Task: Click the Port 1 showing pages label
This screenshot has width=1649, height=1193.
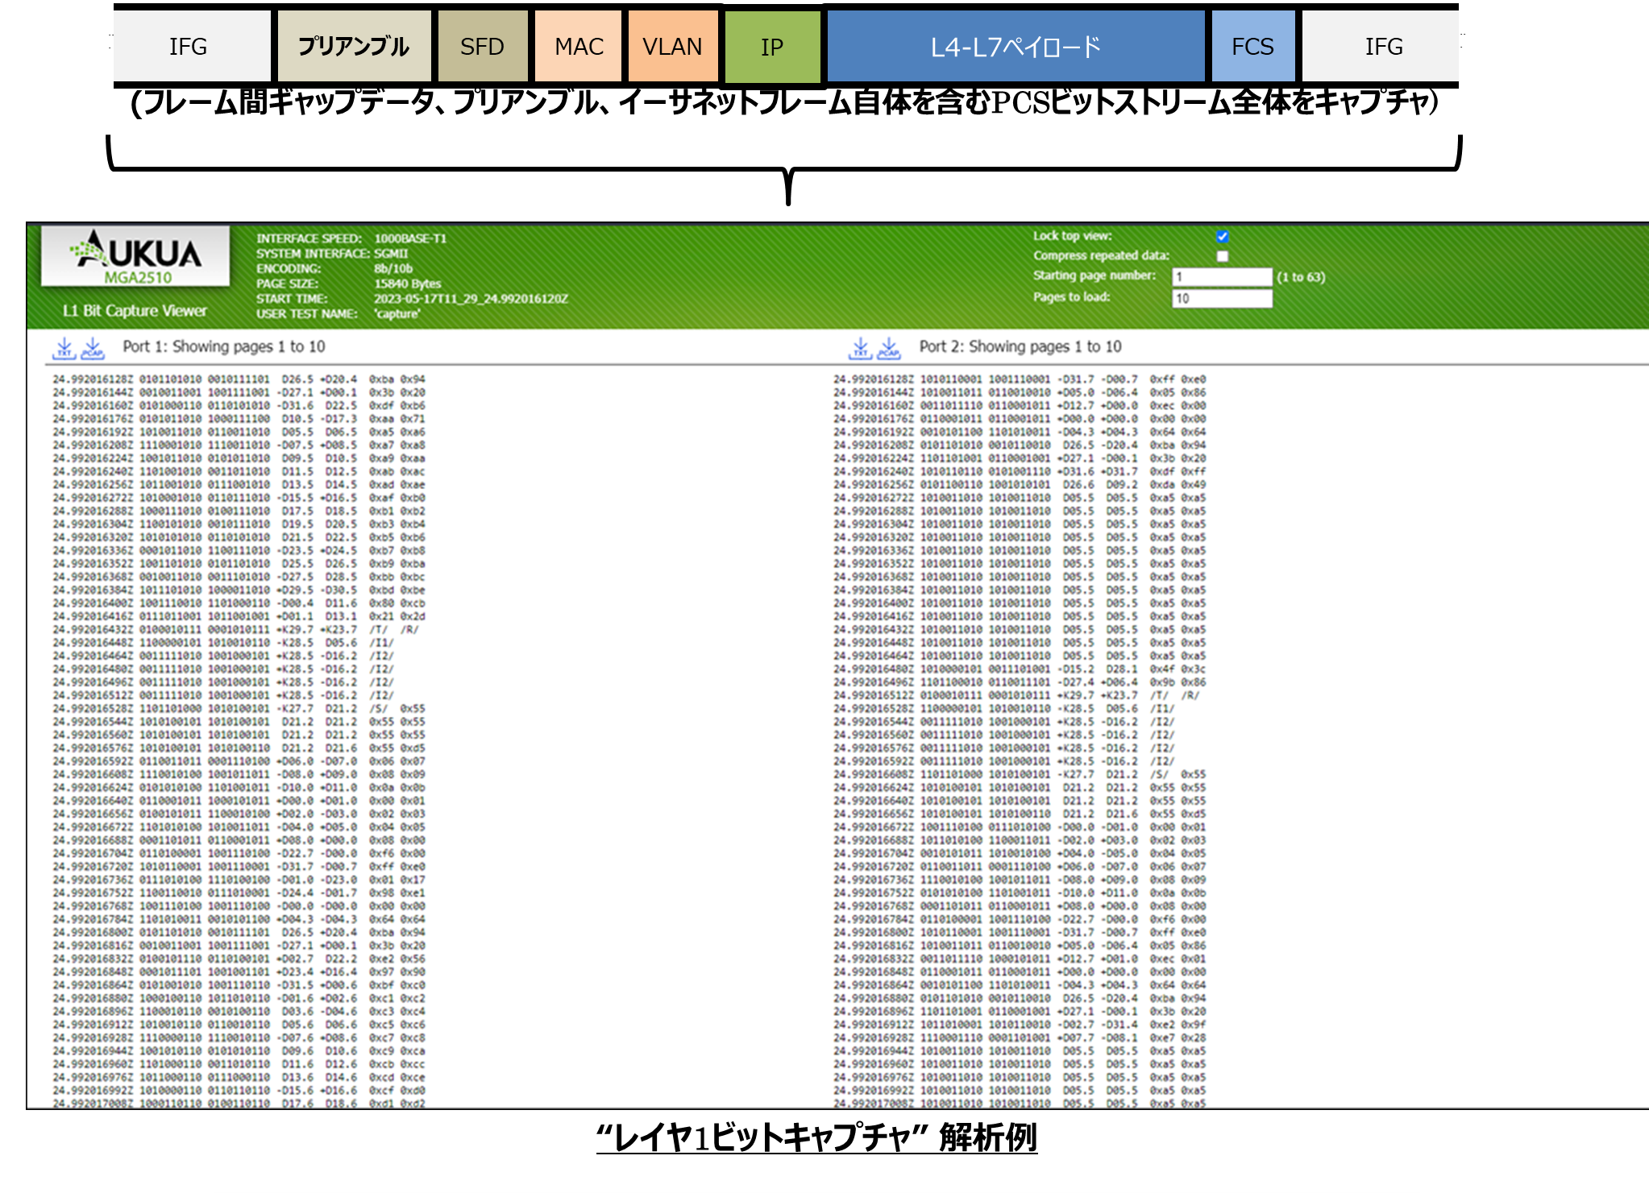Action: (224, 346)
